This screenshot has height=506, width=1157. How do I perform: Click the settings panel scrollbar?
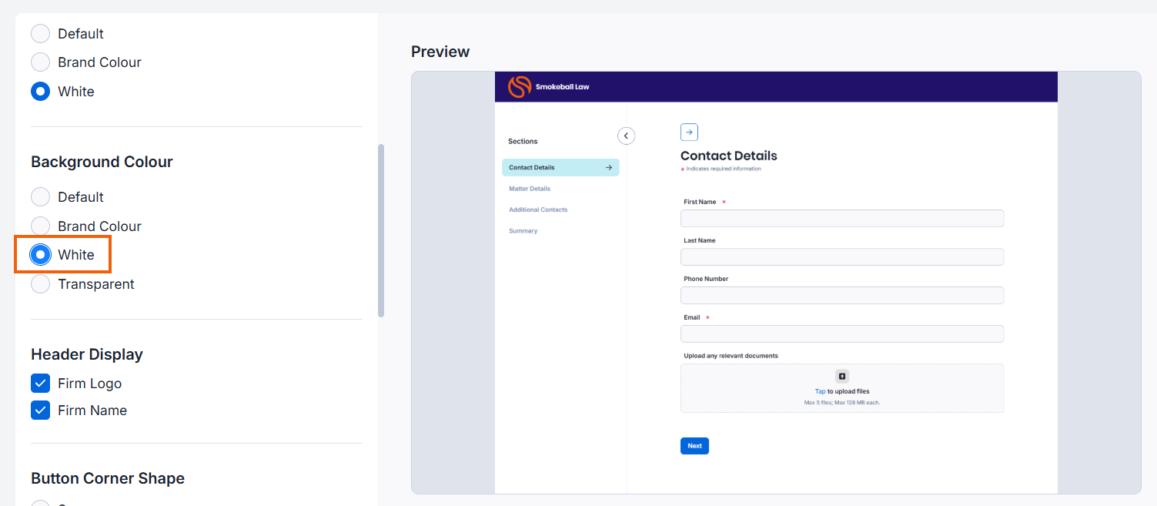click(381, 230)
